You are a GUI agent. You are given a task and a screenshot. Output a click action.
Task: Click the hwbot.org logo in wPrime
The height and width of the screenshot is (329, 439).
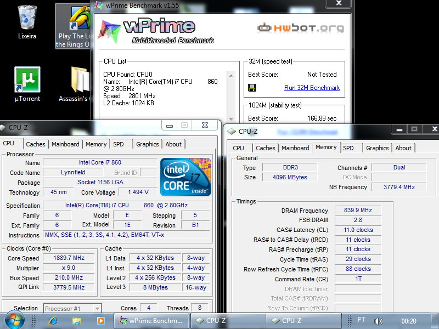300,27
